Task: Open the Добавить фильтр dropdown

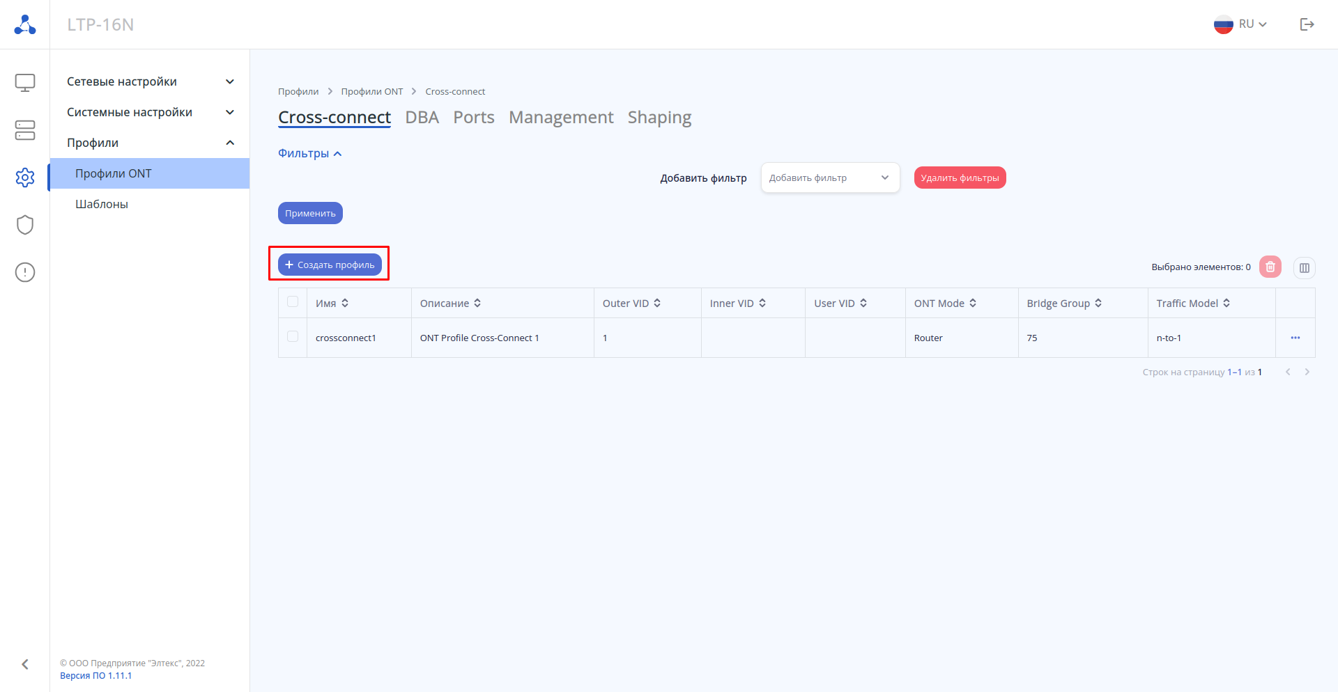Action: (x=830, y=178)
